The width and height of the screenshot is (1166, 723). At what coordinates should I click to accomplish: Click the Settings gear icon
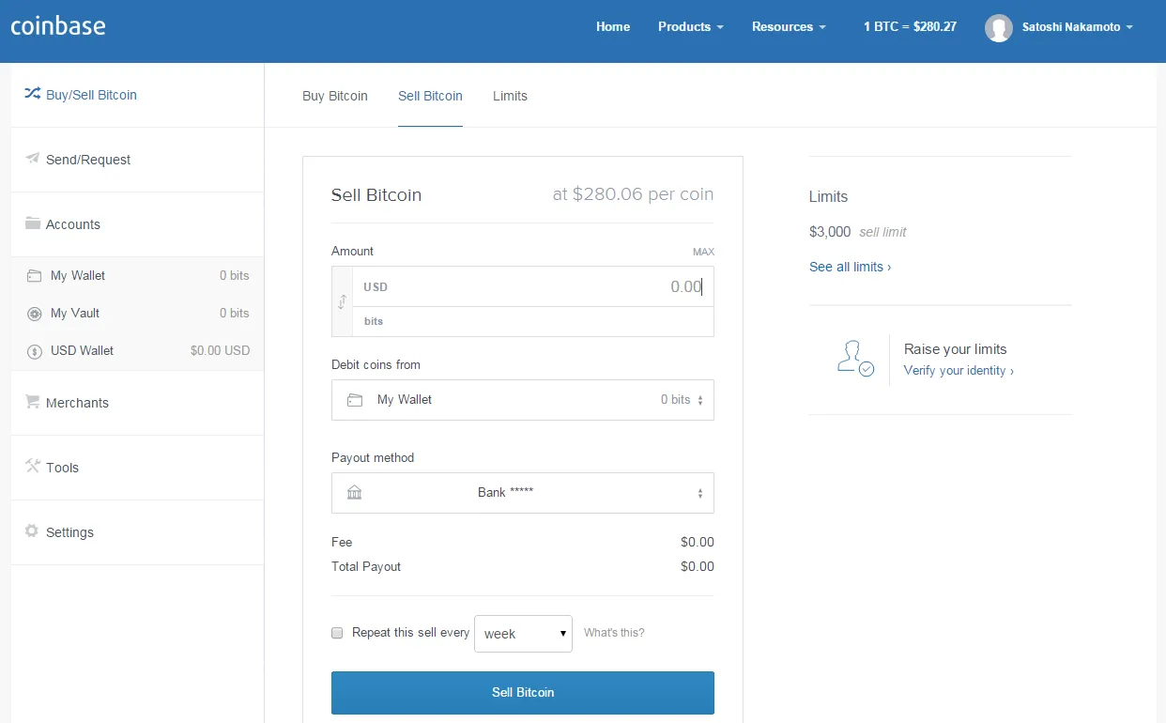pyautogui.click(x=32, y=531)
